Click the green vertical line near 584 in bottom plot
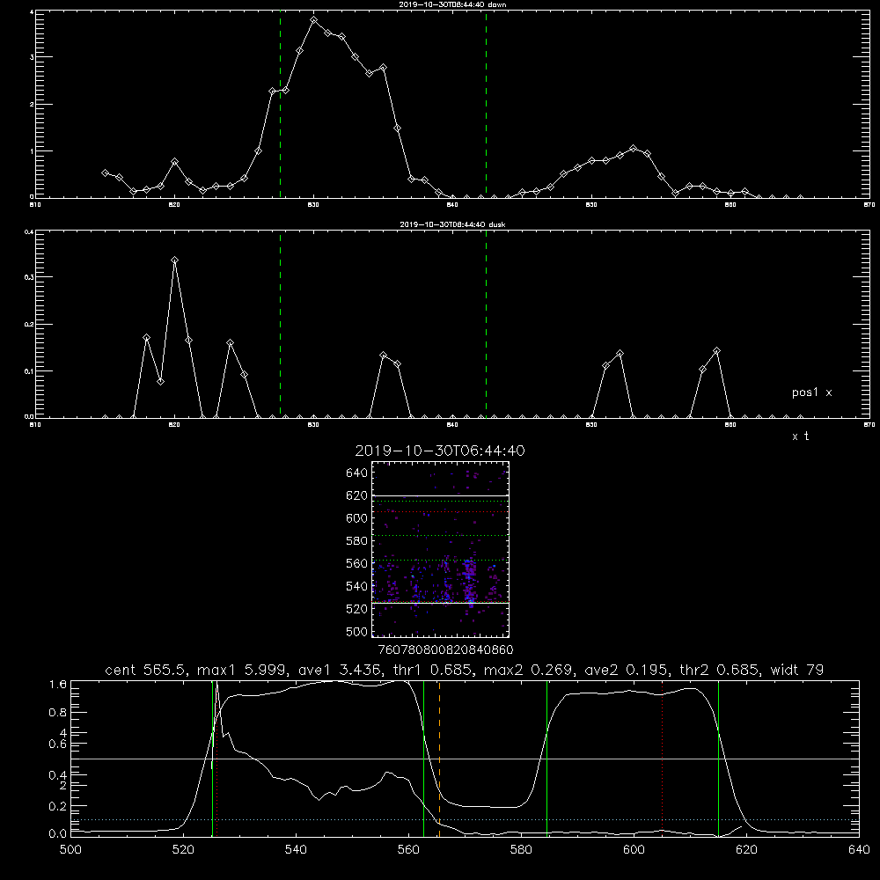880x880 pixels. tap(546, 759)
